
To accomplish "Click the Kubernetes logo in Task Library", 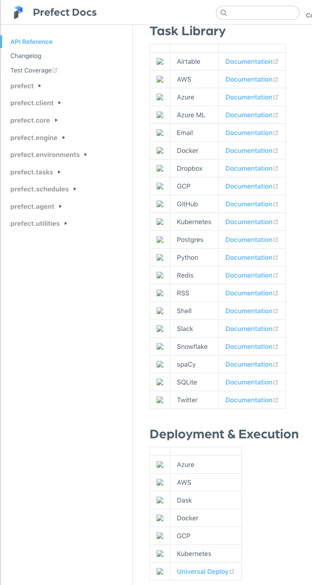I will [x=160, y=222].
